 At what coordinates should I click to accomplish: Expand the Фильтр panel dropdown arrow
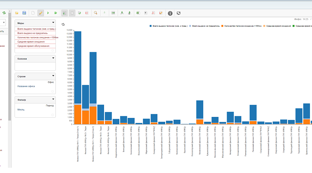pos(53,99)
